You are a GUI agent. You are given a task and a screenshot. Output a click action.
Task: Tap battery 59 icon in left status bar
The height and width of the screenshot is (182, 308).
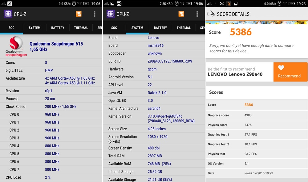(x=86, y=3)
